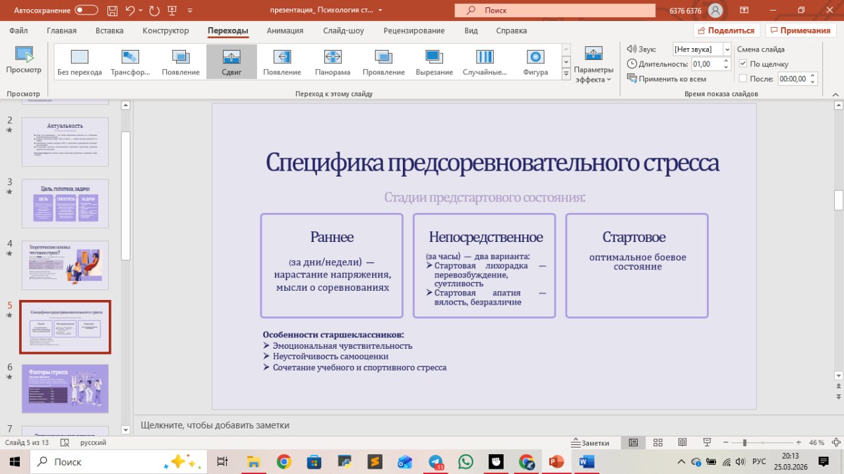Image resolution: width=844 pixels, height=474 pixels.
Task: Open the Конструктор tab
Action: coord(166,30)
